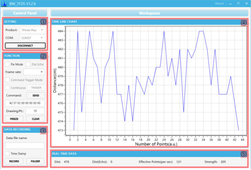Tick the Continuous checkbox
This screenshot has height=170, width=251.
7,88
